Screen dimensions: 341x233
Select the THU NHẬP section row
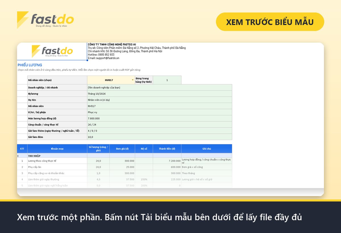[124, 156]
